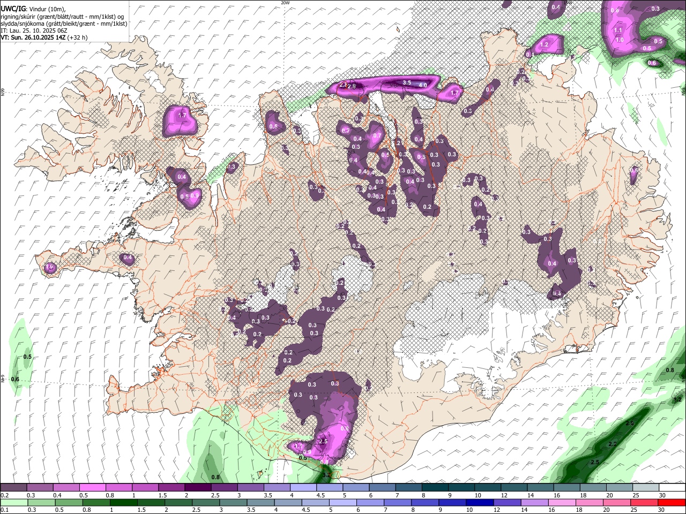
Task: Select the '1.7' value over the Westfjords
Action: (x=182, y=116)
